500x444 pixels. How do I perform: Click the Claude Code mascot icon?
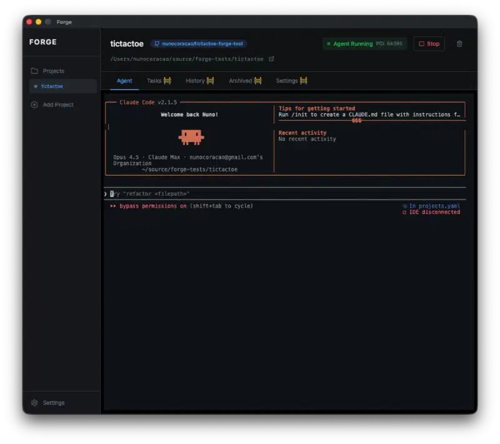click(x=191, y=137)
